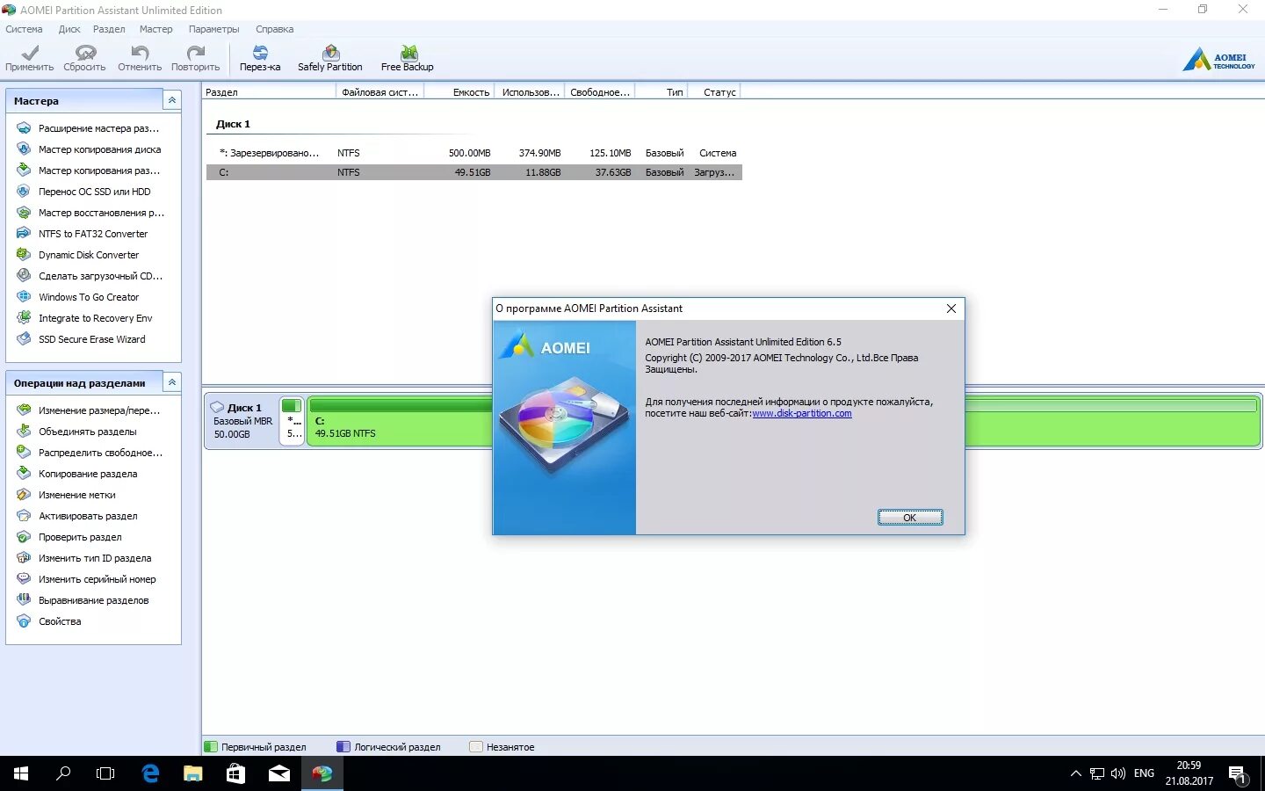Open the Система menu

click(x=24, y=29)
